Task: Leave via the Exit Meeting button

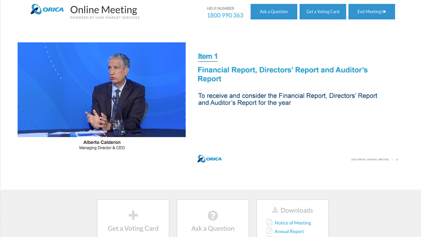Action: (x=372, y=12)
